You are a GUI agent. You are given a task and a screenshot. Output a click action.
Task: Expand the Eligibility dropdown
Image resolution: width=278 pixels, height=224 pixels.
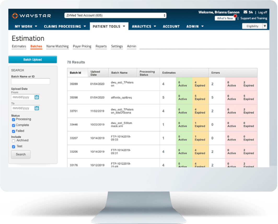[265, 26]
